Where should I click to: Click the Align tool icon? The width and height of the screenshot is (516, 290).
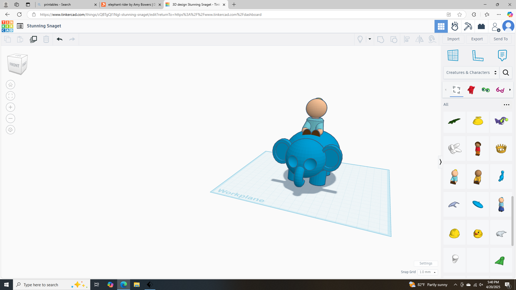pyautogui.click(x=407, y=39)
